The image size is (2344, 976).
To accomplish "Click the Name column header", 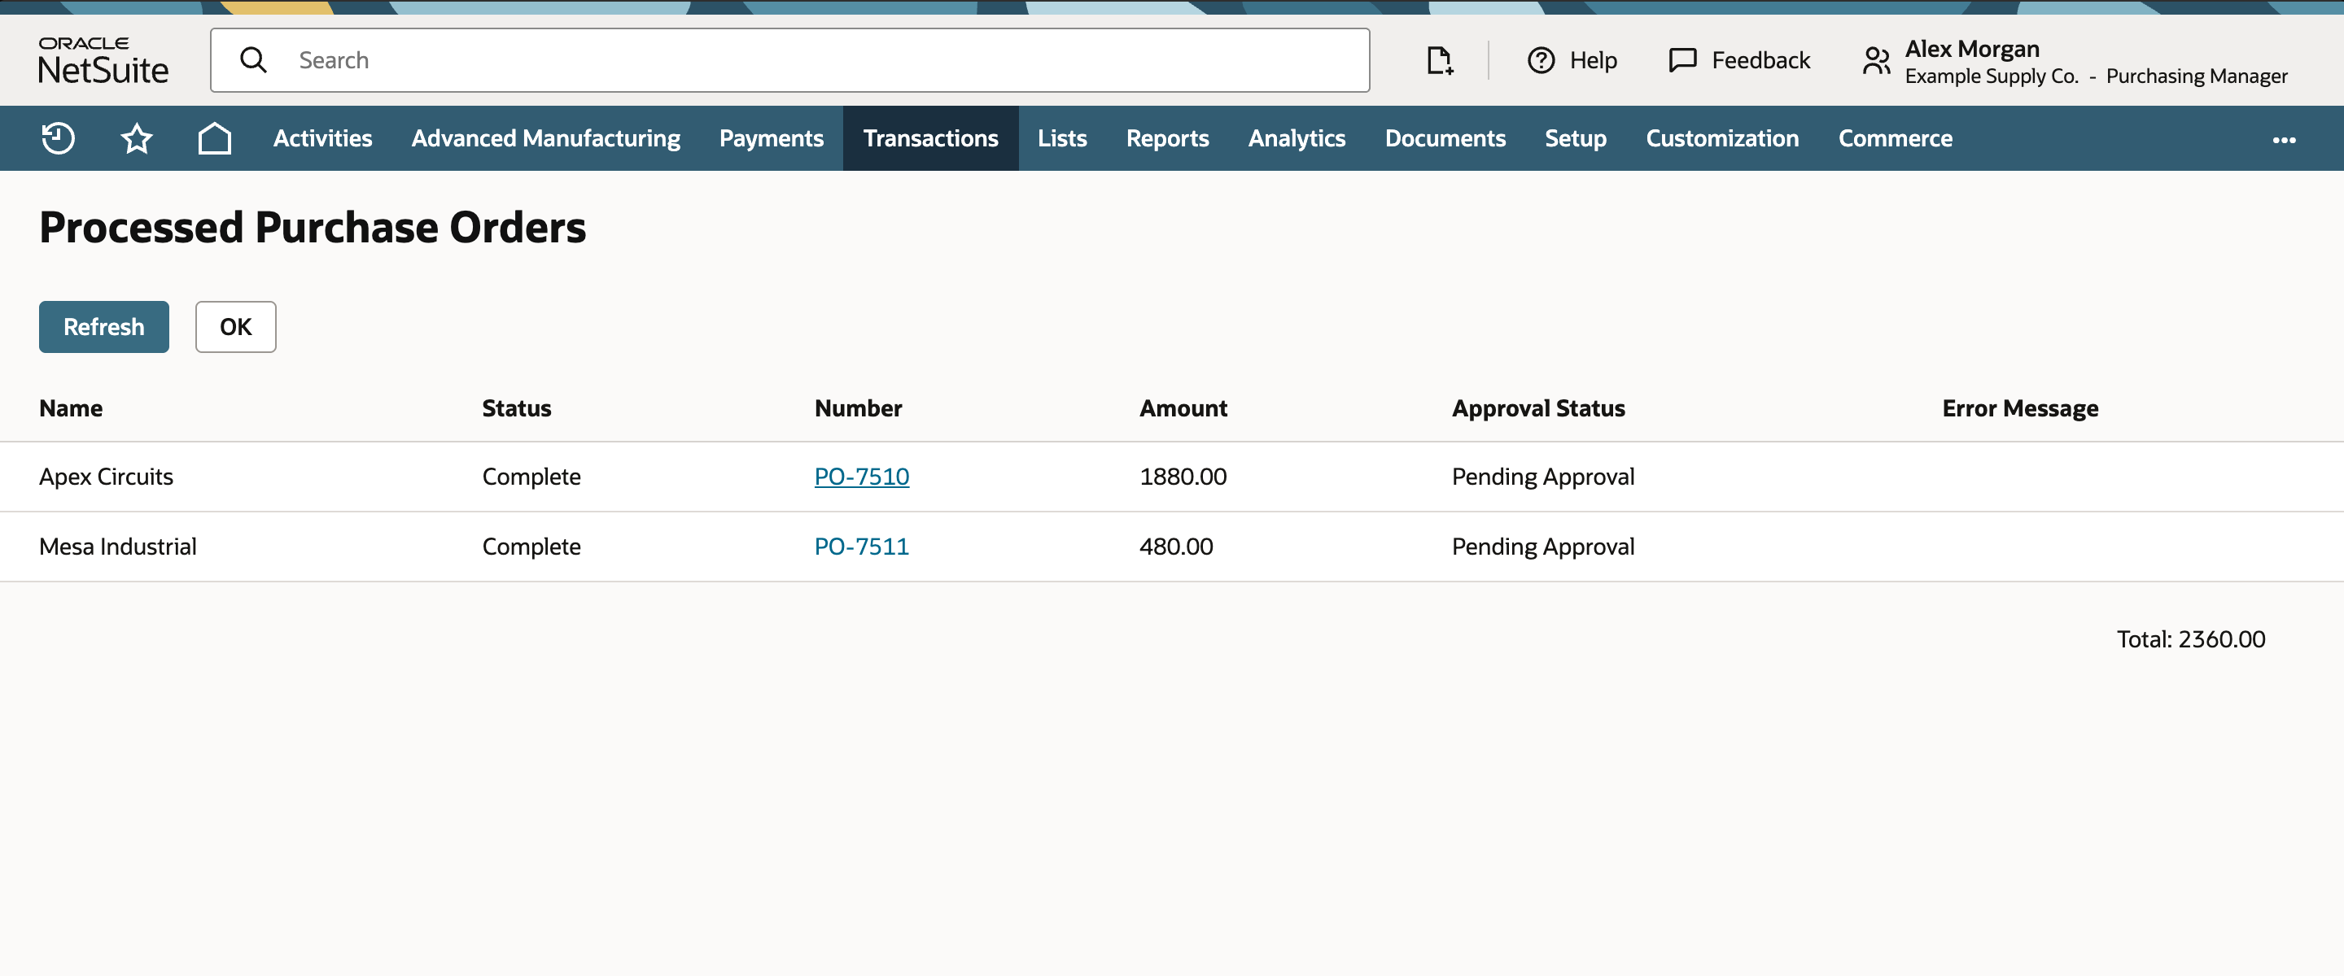I will click(x=70, y=408).
